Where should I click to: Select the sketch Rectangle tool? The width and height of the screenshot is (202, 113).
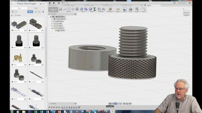tap(69, 9)
